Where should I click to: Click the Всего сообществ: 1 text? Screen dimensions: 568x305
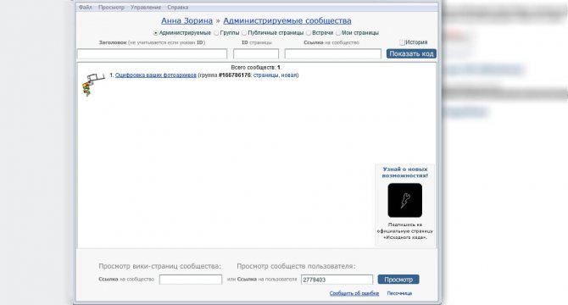pyautogui.click(x=256, y=67)
